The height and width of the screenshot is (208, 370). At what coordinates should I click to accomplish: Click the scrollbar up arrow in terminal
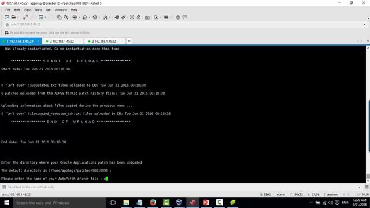pyautogui.click(x=368, y=48)
